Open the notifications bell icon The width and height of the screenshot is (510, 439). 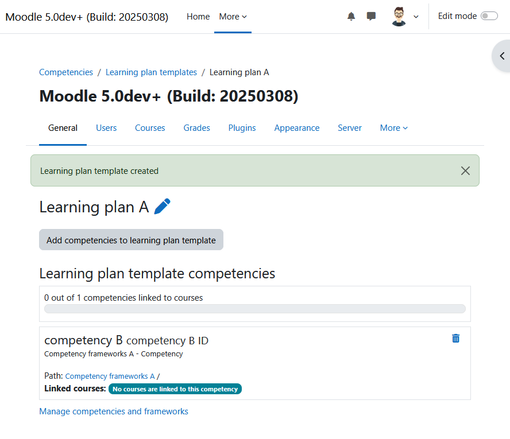[351, 16]
